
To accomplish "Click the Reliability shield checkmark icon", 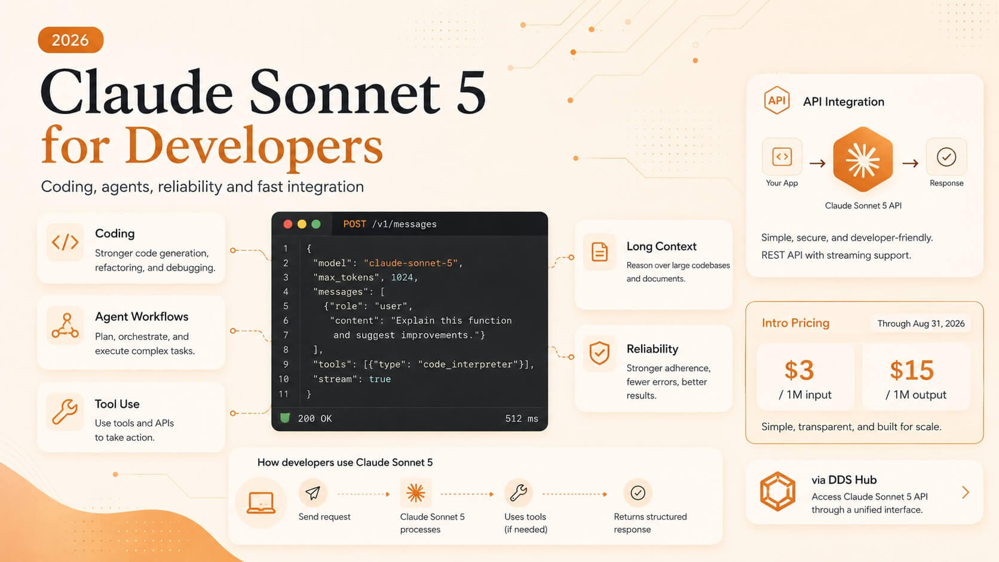I will 599,353.
